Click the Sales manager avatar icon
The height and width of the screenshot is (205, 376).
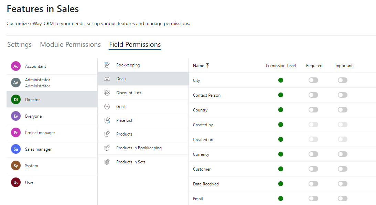[x=16, y=149]
